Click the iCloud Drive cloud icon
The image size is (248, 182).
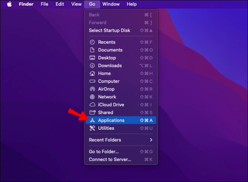[x=92, y=105]
